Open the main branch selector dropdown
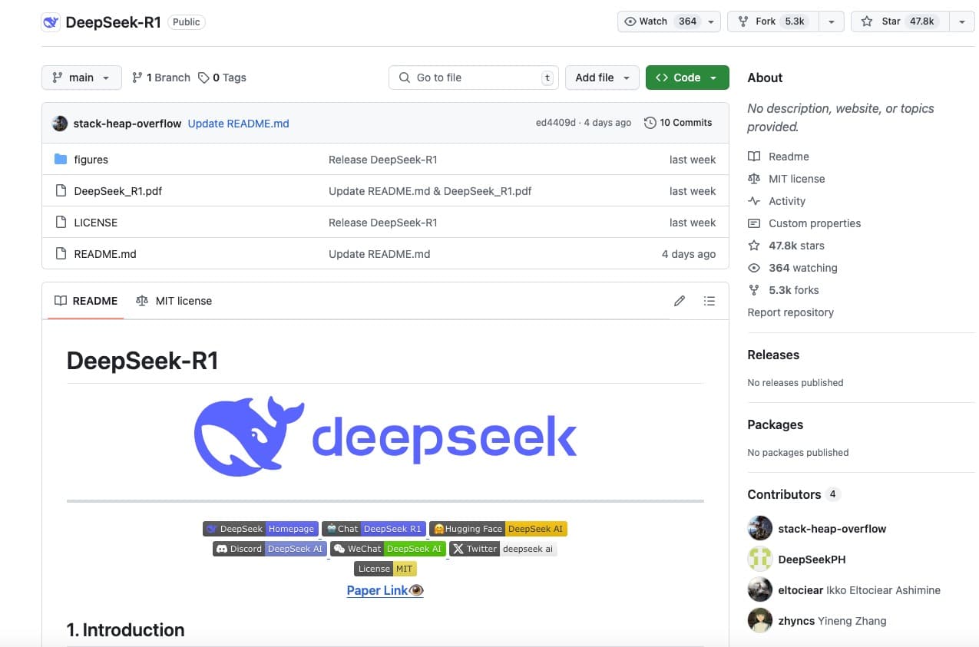This screenshot has width=979, height=647. (81, 78)
